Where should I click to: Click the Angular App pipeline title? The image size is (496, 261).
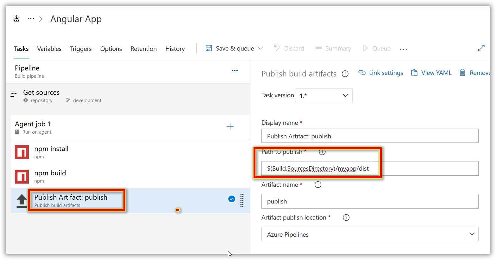[76, 19]
